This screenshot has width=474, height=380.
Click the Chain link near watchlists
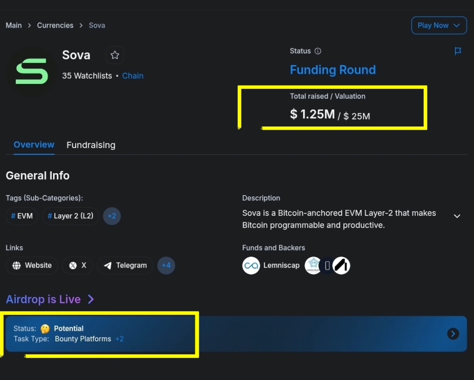(133, 76)
